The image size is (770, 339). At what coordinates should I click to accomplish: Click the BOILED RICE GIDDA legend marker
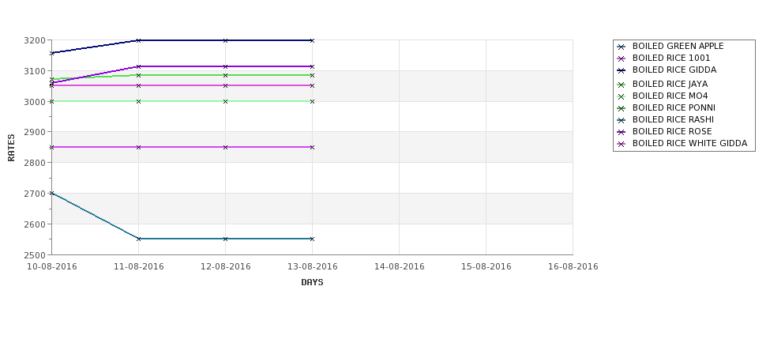click(x=622, y=70)
